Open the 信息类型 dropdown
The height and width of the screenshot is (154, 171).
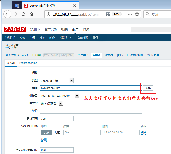tap(61, 103)
